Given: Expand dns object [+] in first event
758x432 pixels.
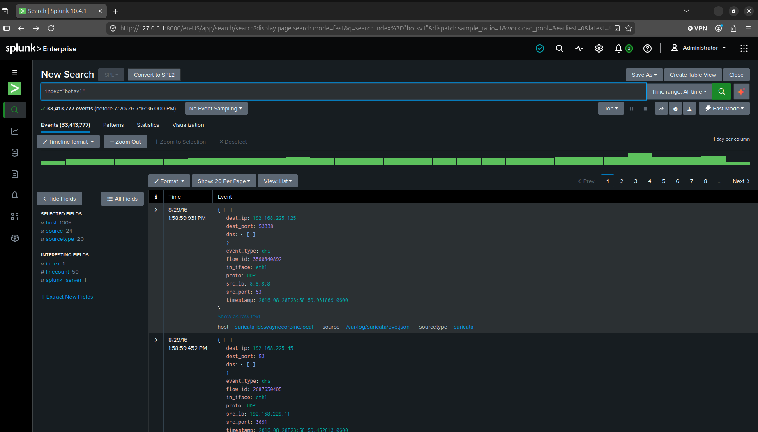Looking at the screenshot, I should point(251,235).
